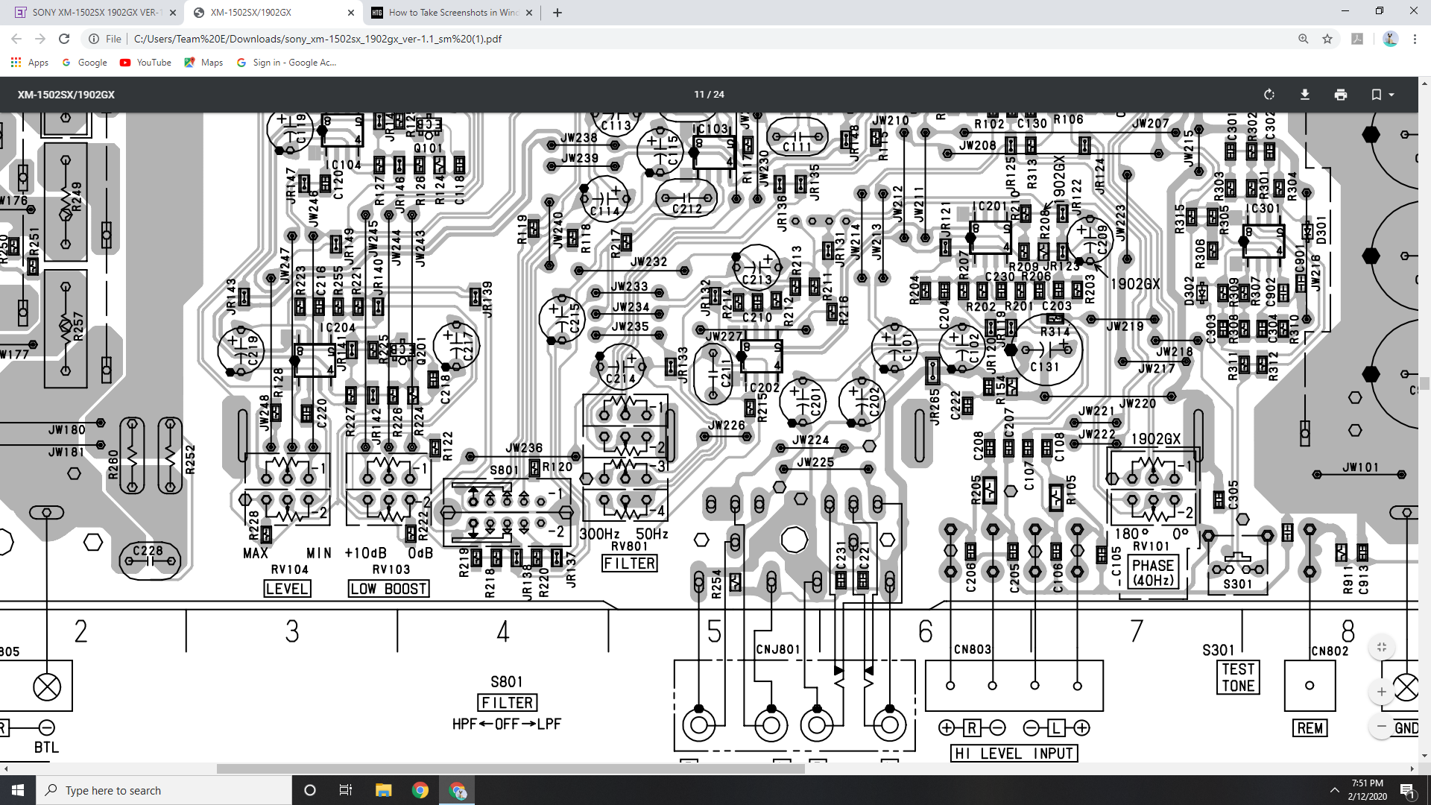
Task: Open File Explorer from taskbar
Action: point(383,790)
